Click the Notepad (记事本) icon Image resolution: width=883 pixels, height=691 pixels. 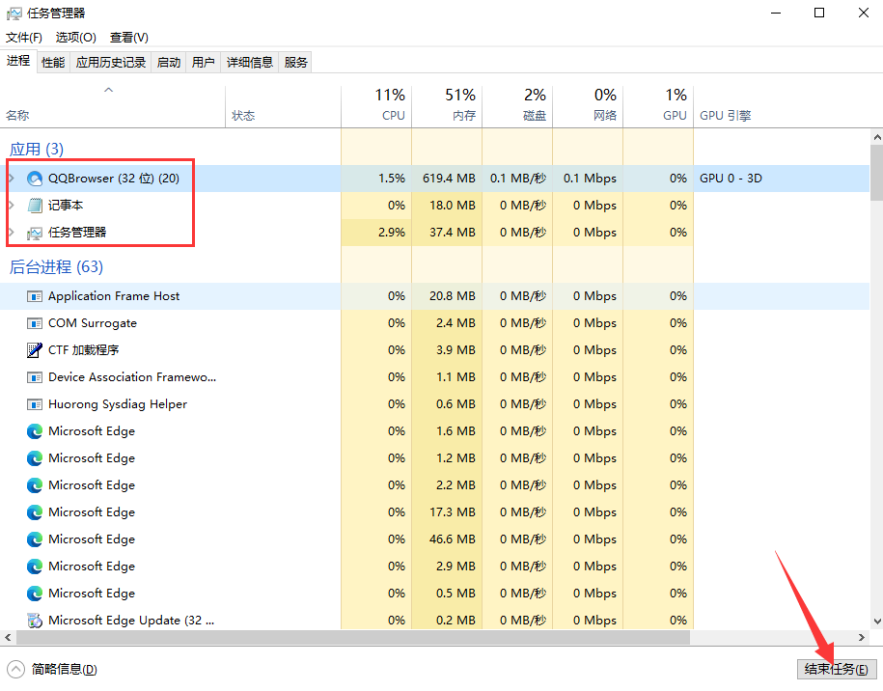[35, 206]
